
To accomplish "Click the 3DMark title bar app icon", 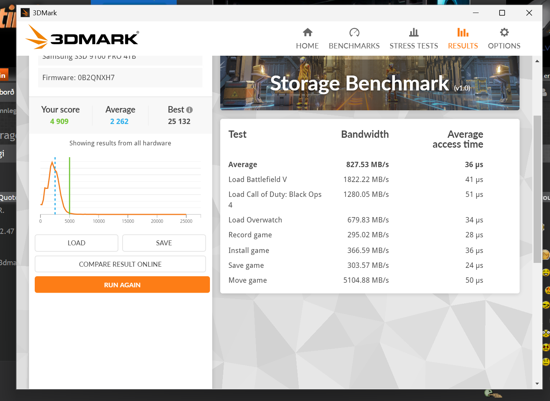I will point(25,13).
